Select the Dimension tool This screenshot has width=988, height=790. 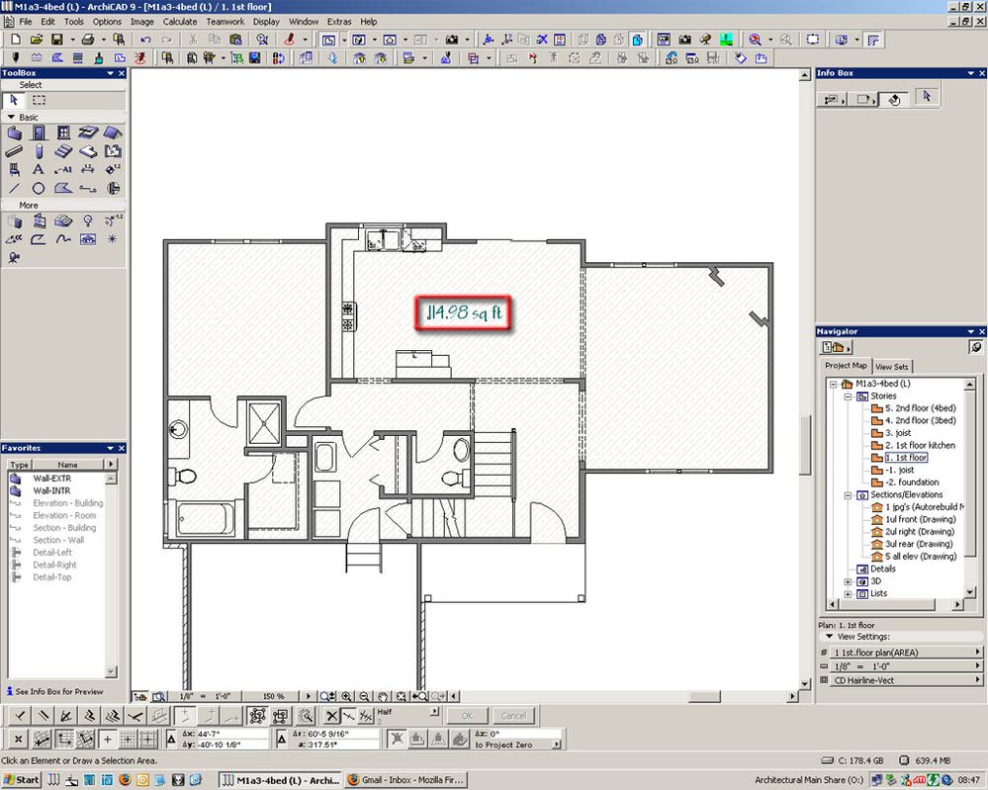88,169
